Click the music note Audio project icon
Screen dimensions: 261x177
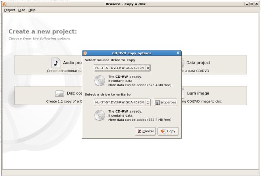pos(56,62)
